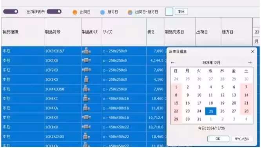Click the product shape icon for 1CK2KD

(86, 70)
